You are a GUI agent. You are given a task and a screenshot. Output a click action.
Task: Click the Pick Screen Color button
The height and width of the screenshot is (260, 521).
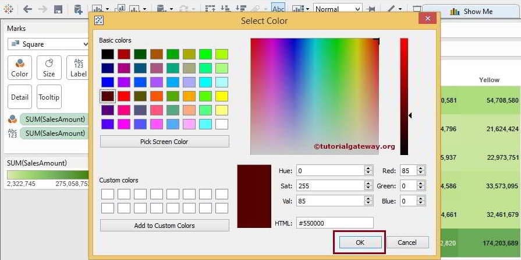[x=165, y=142]
